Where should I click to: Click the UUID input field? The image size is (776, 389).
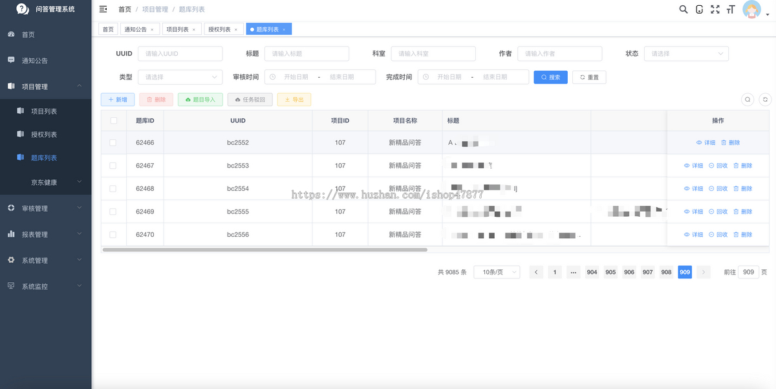[x=180, y=54]
